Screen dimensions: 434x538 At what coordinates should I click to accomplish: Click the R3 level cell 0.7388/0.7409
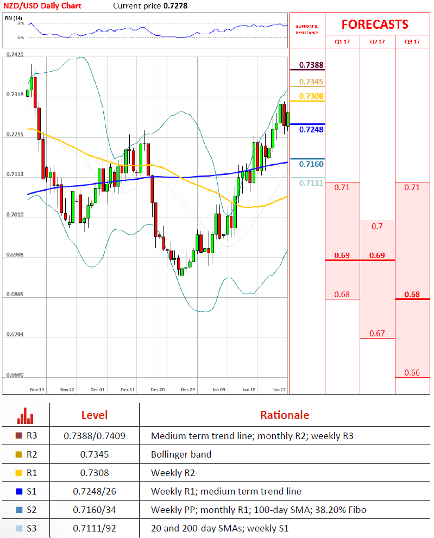[x=95, y=436]
